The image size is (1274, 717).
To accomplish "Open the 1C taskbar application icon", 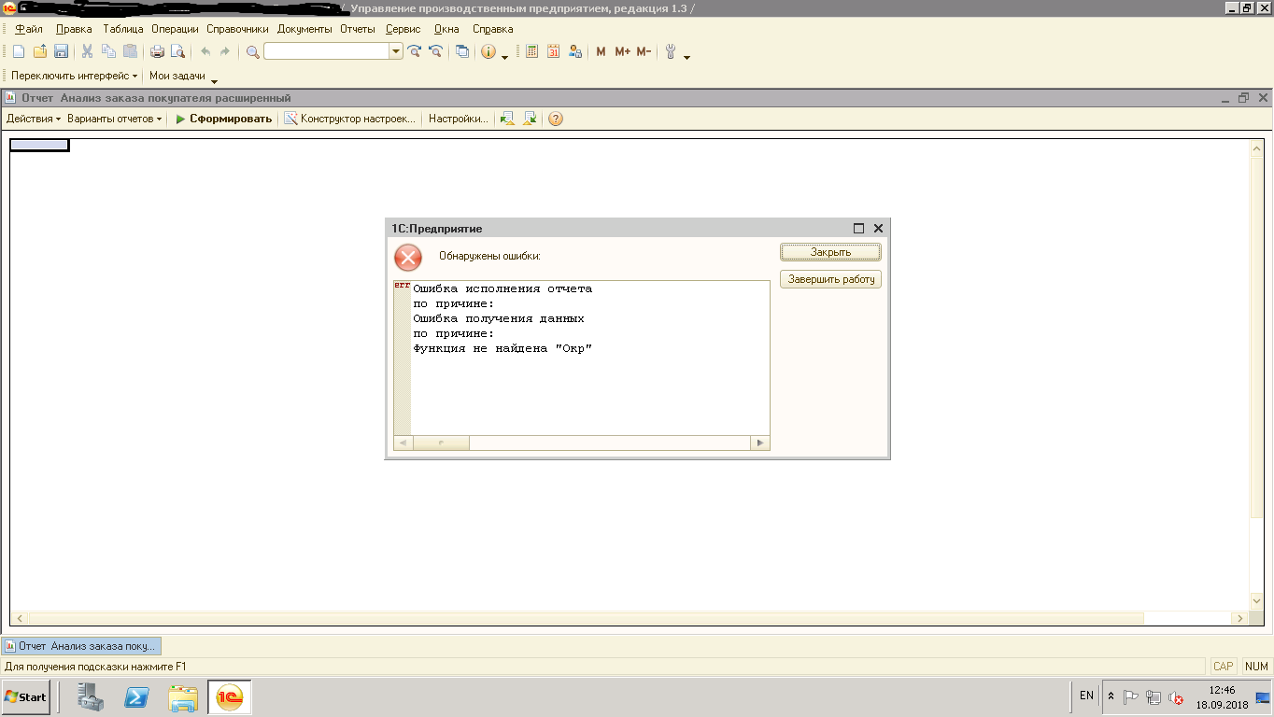I will tap(229, 696).
